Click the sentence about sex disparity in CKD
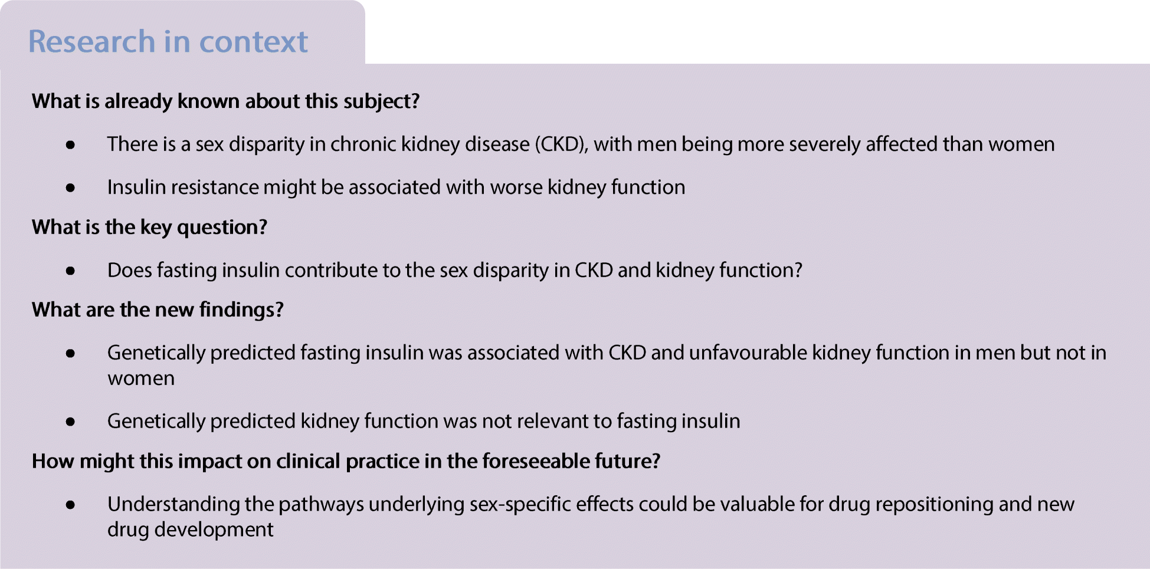Viewport: 1150px width, 569px height. click(x=581, y=144)
